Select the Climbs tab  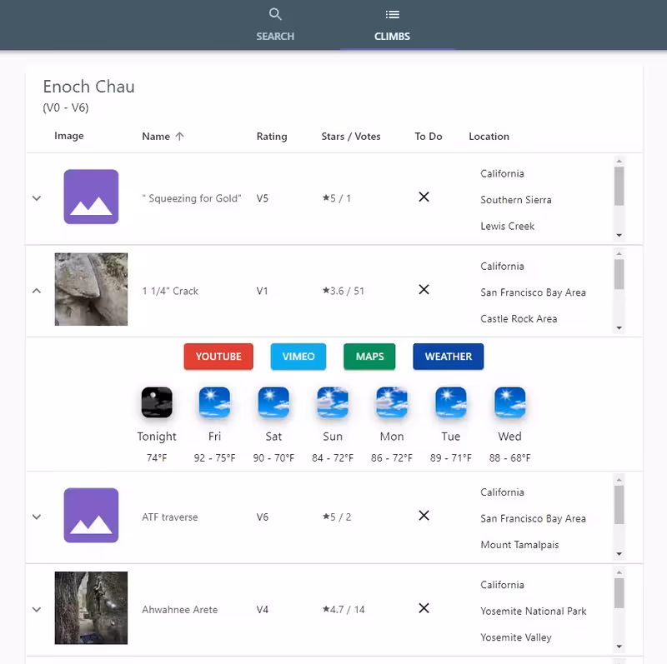(392, 25)
